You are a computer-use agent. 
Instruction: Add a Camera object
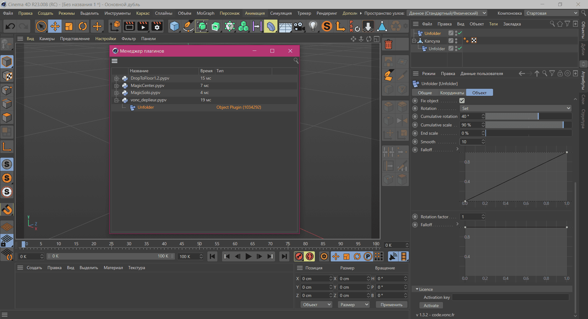click(299, 26)
